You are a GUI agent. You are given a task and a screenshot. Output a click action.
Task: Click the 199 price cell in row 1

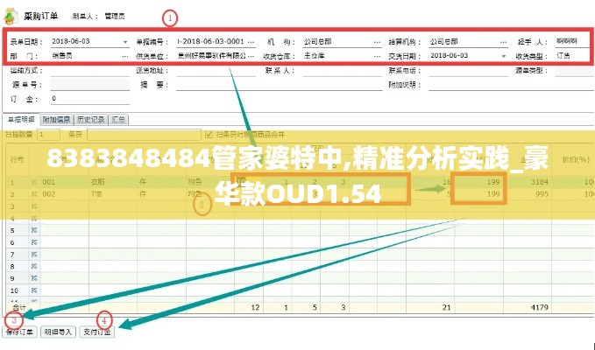tap(478, 182)
